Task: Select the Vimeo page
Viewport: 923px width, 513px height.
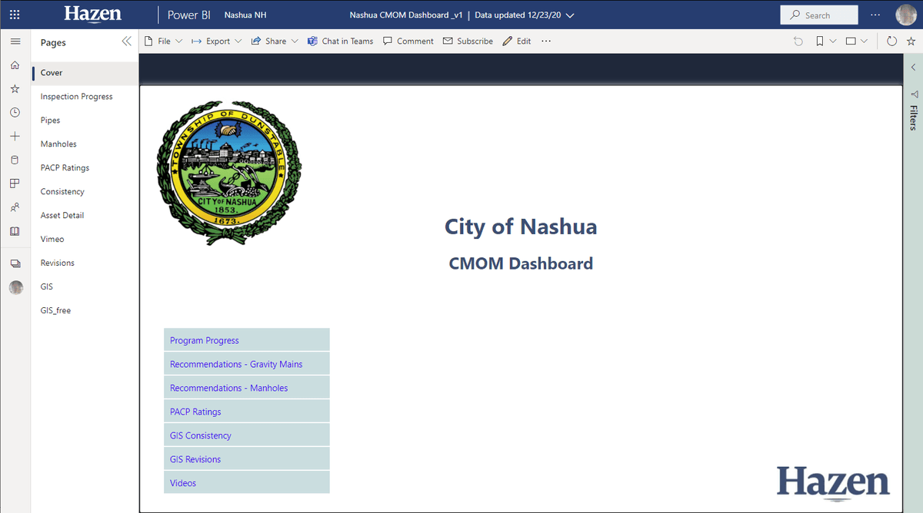Action: pyautogui.click(x=85, y=240)
